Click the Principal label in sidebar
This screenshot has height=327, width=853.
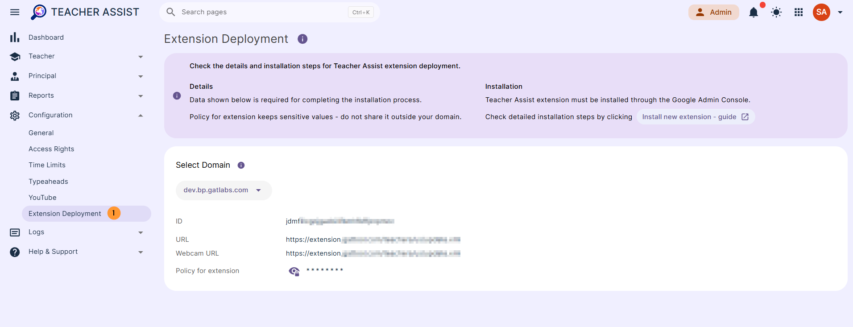(42, 76)
